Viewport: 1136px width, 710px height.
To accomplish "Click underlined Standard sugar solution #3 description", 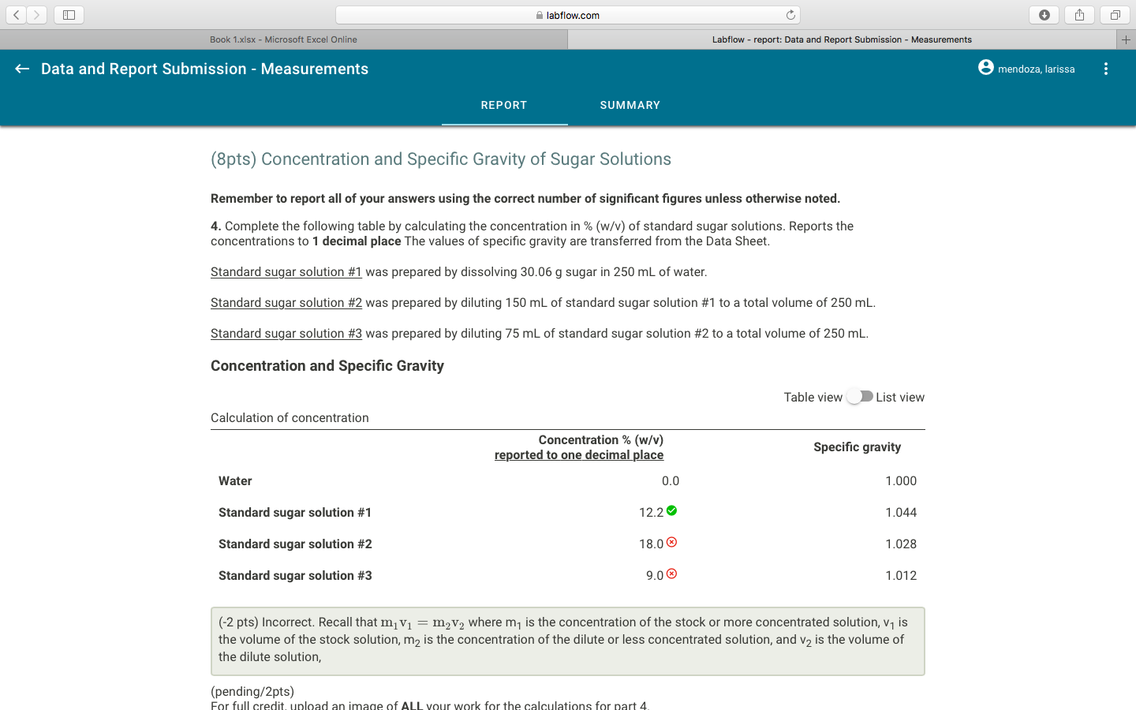I will tap(286, 334).
